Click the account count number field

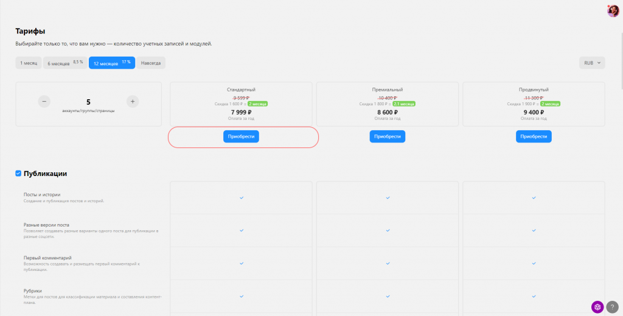(x=88, y=102)
